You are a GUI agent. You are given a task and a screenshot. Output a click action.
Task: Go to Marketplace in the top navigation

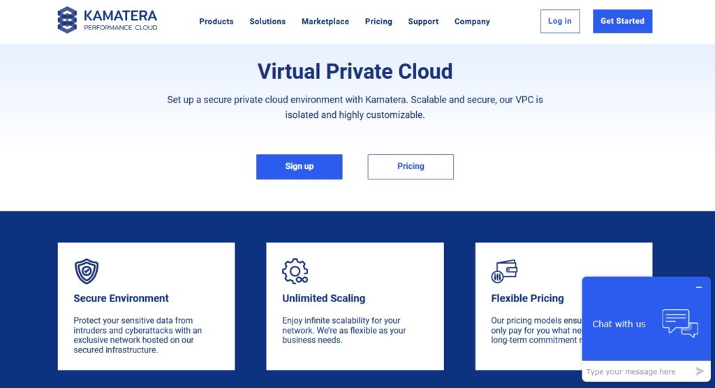325,22
